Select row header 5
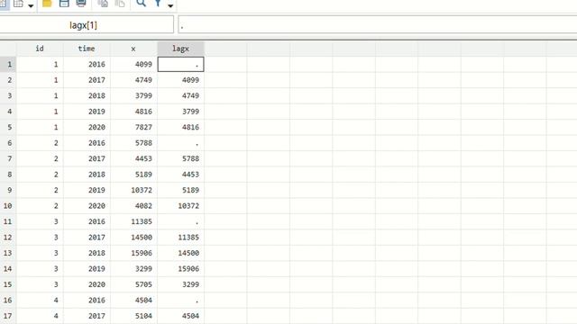Screen dimensions: 577x324 click(x=8, y=127)
